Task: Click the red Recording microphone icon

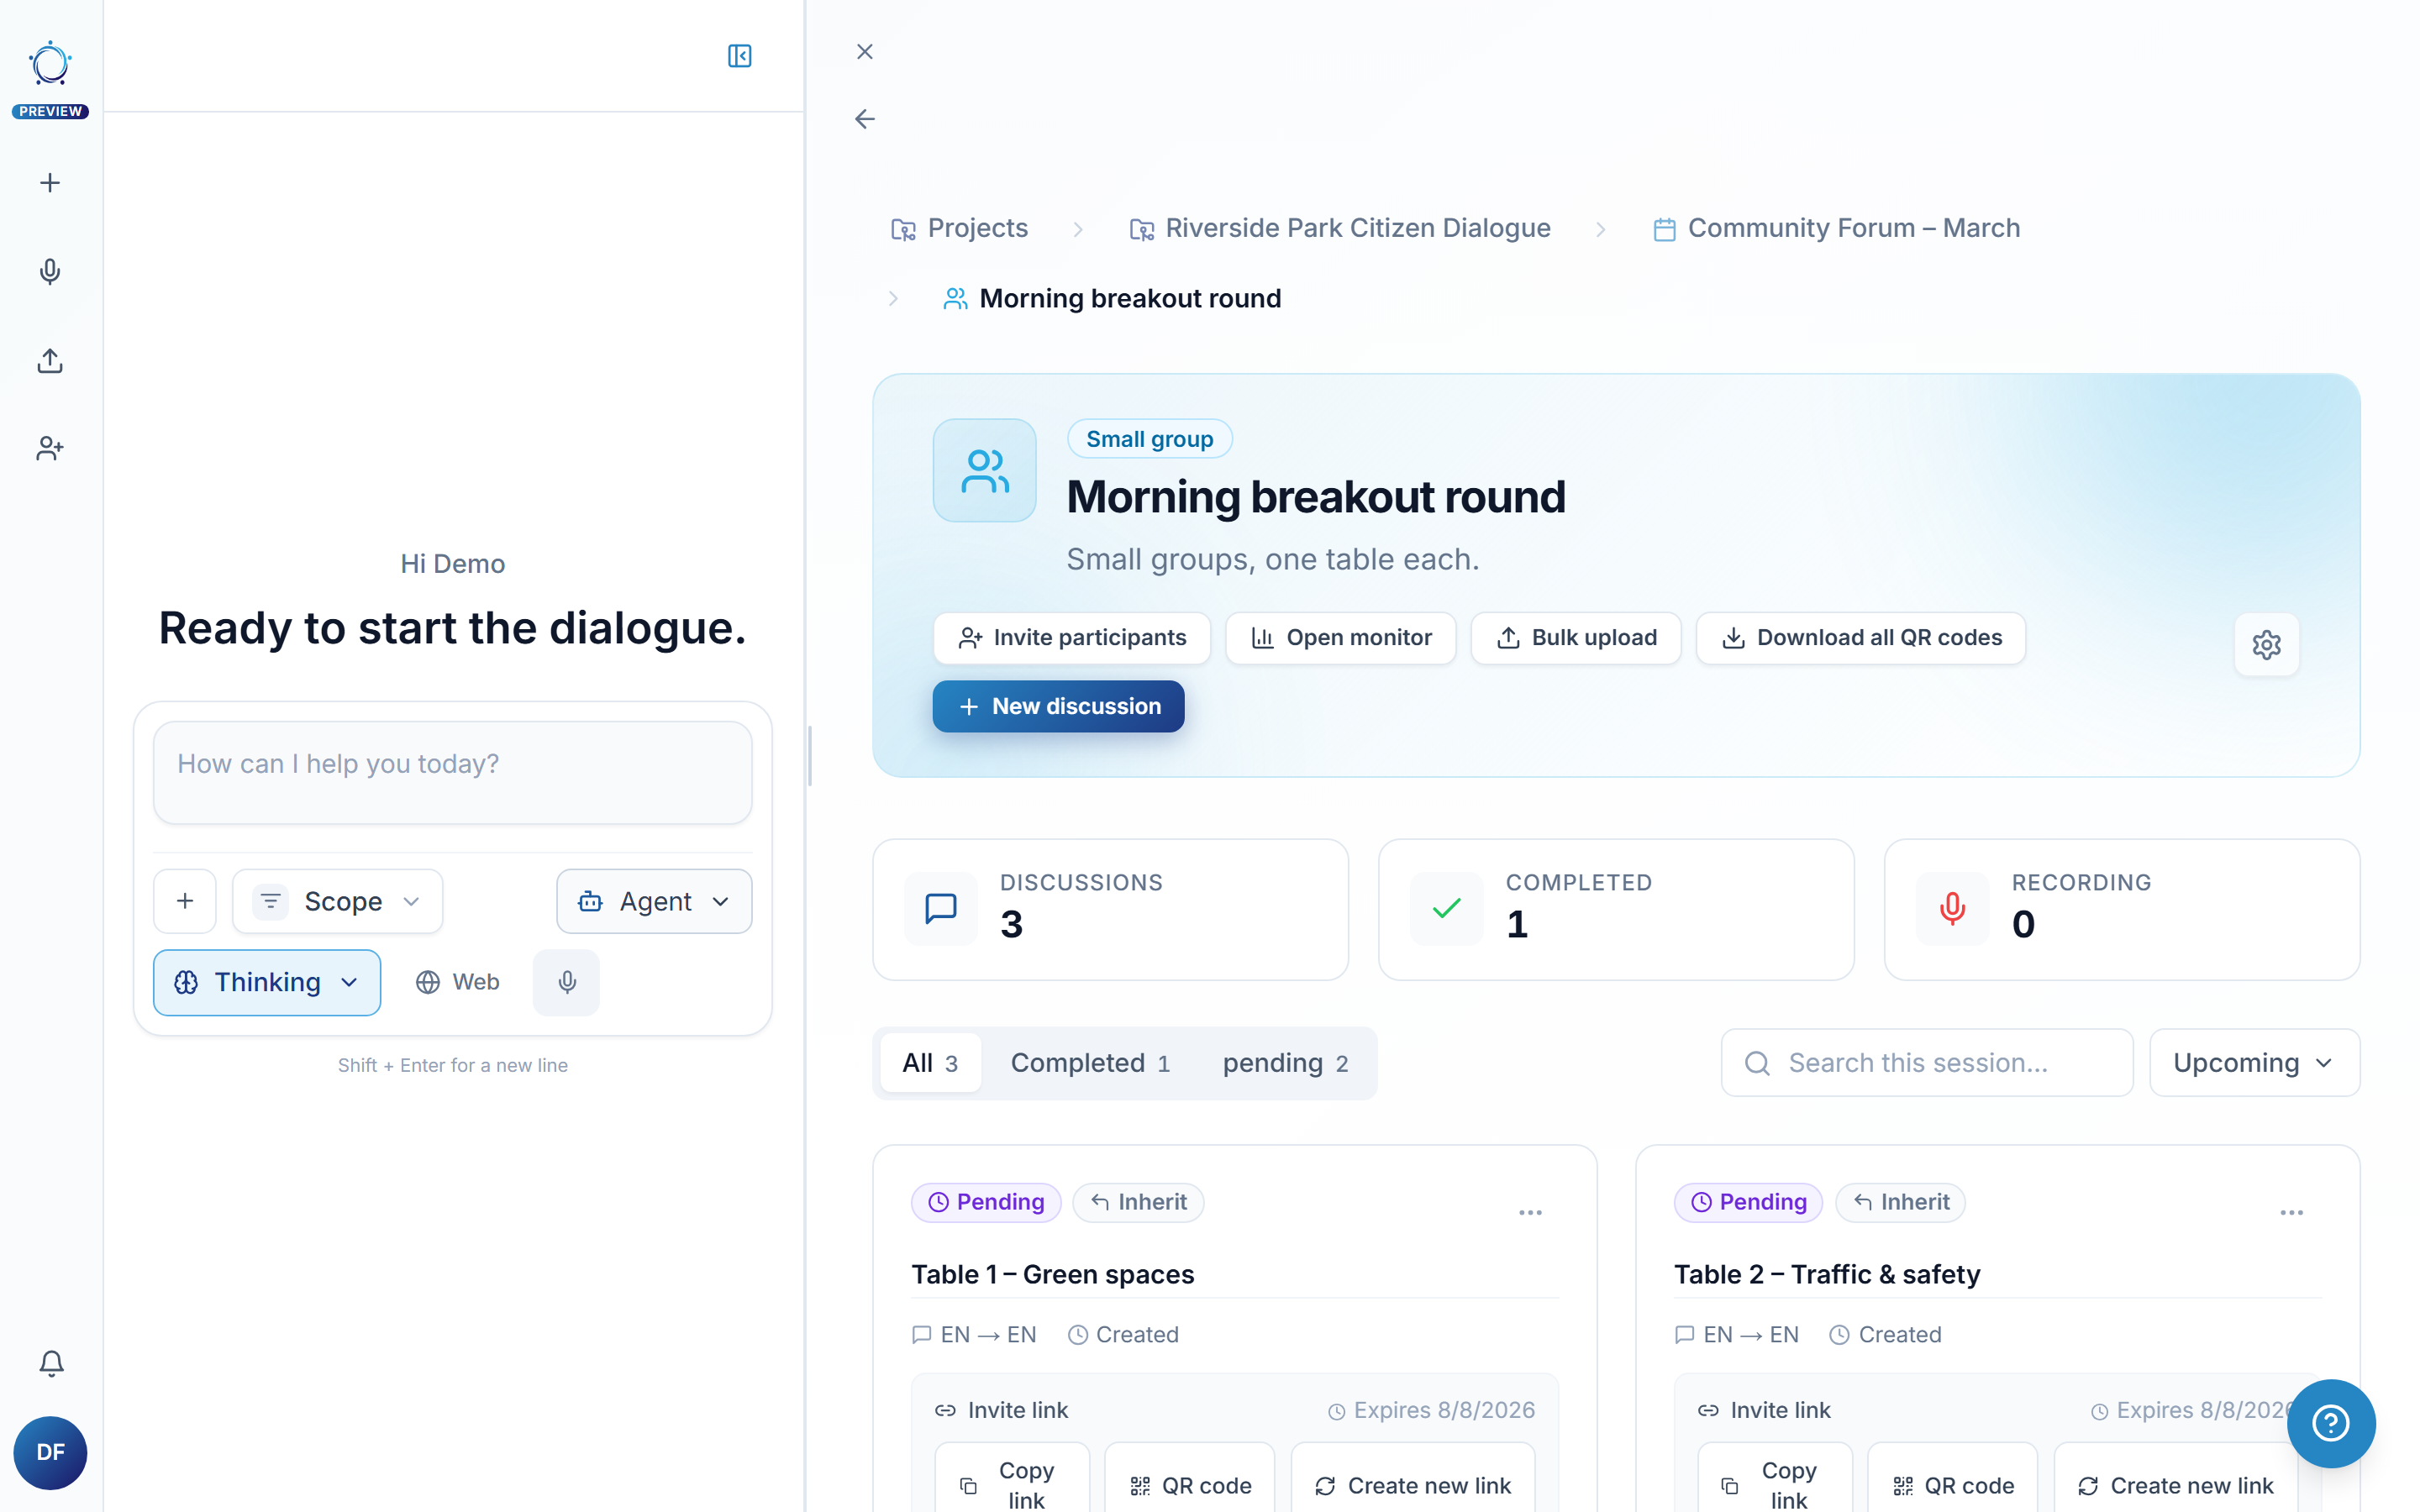Action: point(1952,908)
